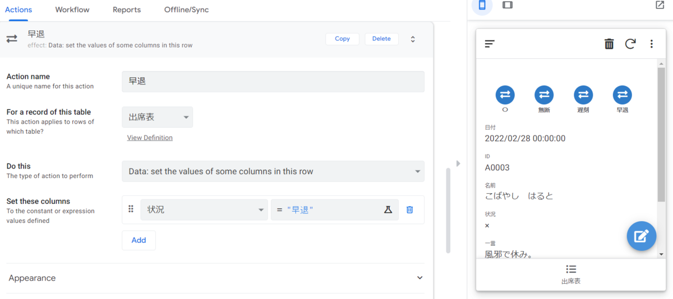Screen dimensions: 673x299
Task: Click the 無断 action button in the app preview
Action: tap(544, 95)
